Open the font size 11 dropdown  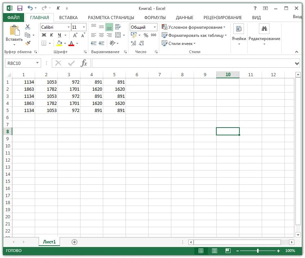point(84,27)
